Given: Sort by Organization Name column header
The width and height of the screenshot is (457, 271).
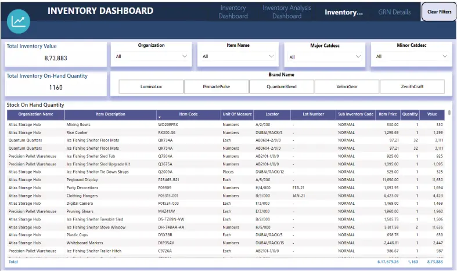Looking at the screenshot, I should point(36,114).
